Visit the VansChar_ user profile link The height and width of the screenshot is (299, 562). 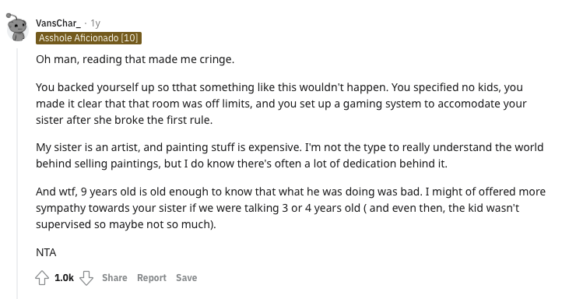58,23
